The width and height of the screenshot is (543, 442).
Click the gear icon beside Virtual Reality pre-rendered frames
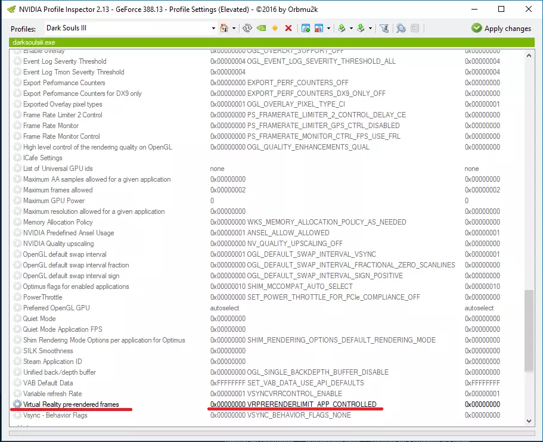[x=17, y=404]
